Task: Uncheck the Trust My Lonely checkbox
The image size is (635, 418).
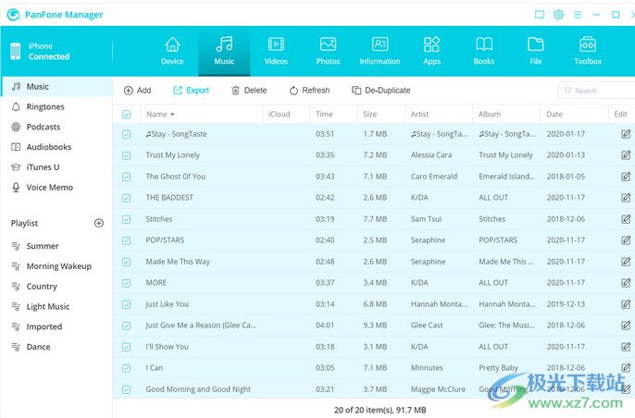Action: 126,155
